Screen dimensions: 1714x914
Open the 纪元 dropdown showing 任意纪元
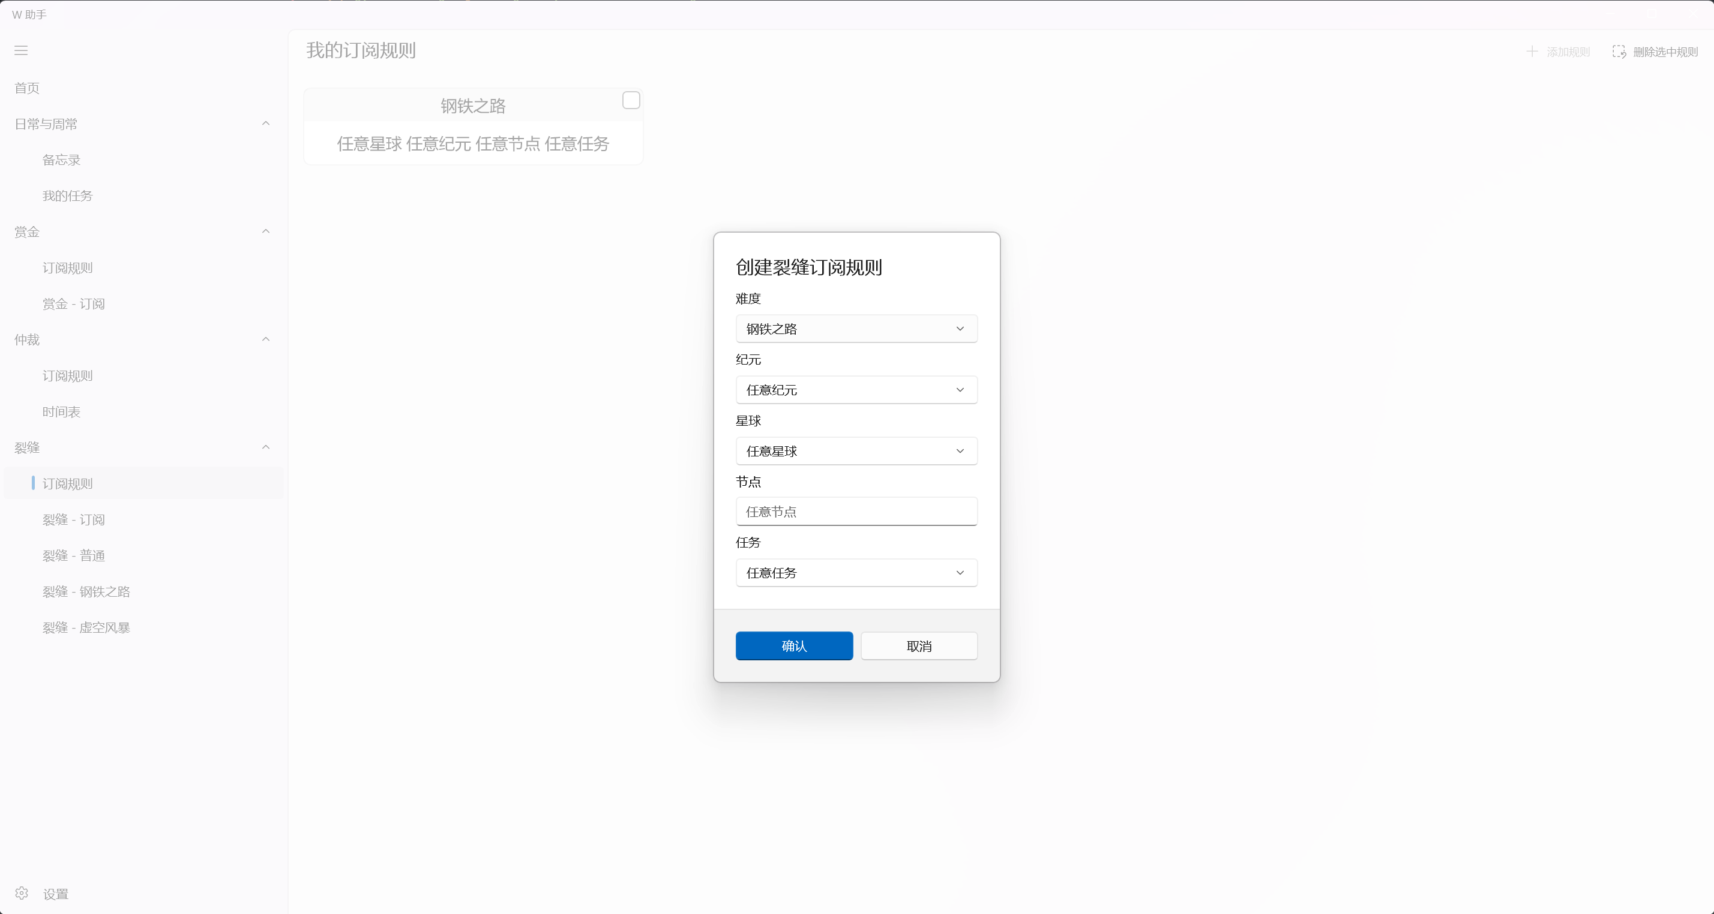[856, 390]
